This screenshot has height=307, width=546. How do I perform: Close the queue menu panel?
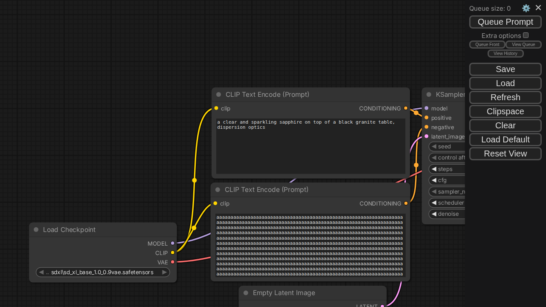click(x=538, y=8)
